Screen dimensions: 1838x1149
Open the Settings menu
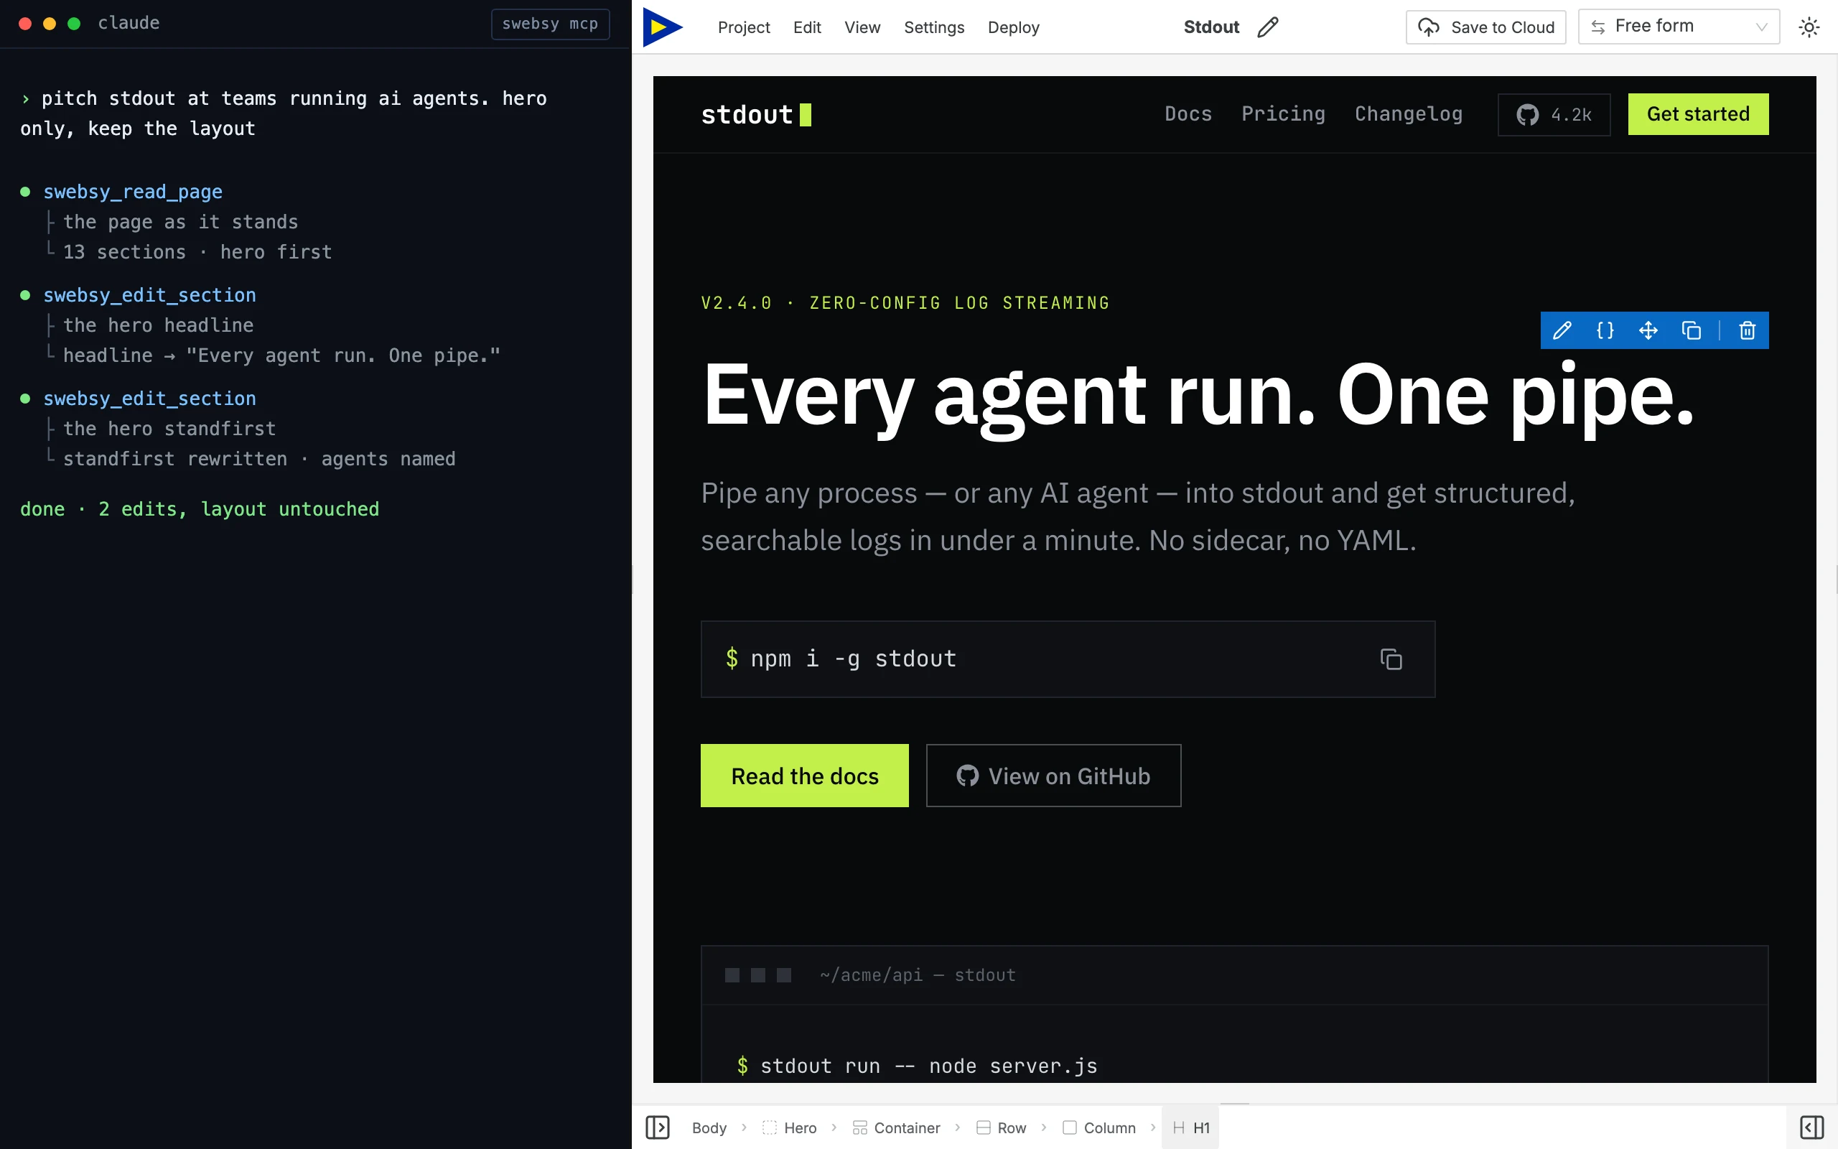934,27
